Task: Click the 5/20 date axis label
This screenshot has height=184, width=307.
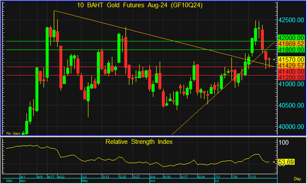Action: tap(121, 176)
